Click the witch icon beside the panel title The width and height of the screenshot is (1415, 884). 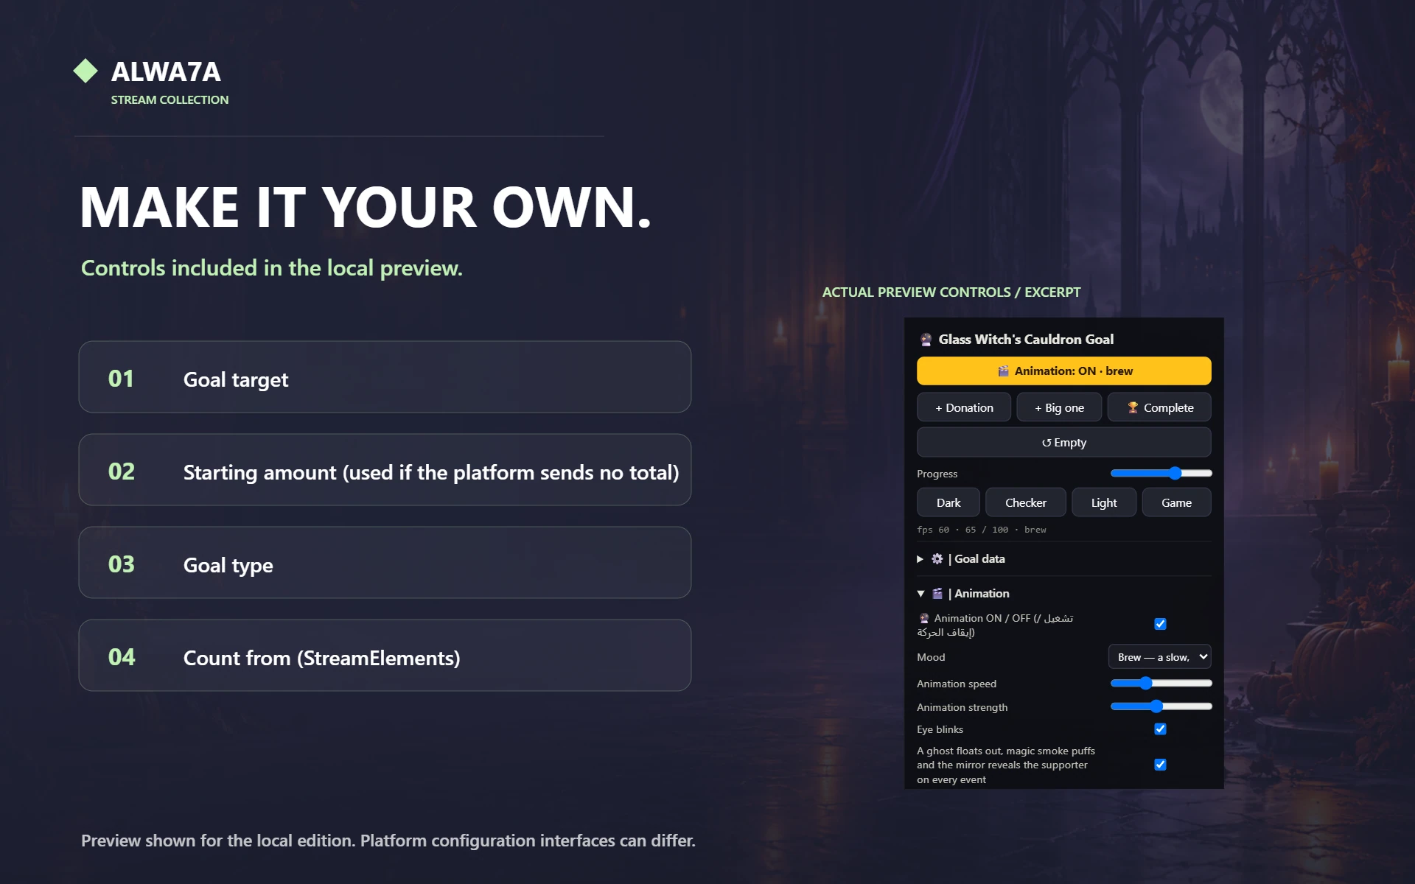[x=926, y=340]
